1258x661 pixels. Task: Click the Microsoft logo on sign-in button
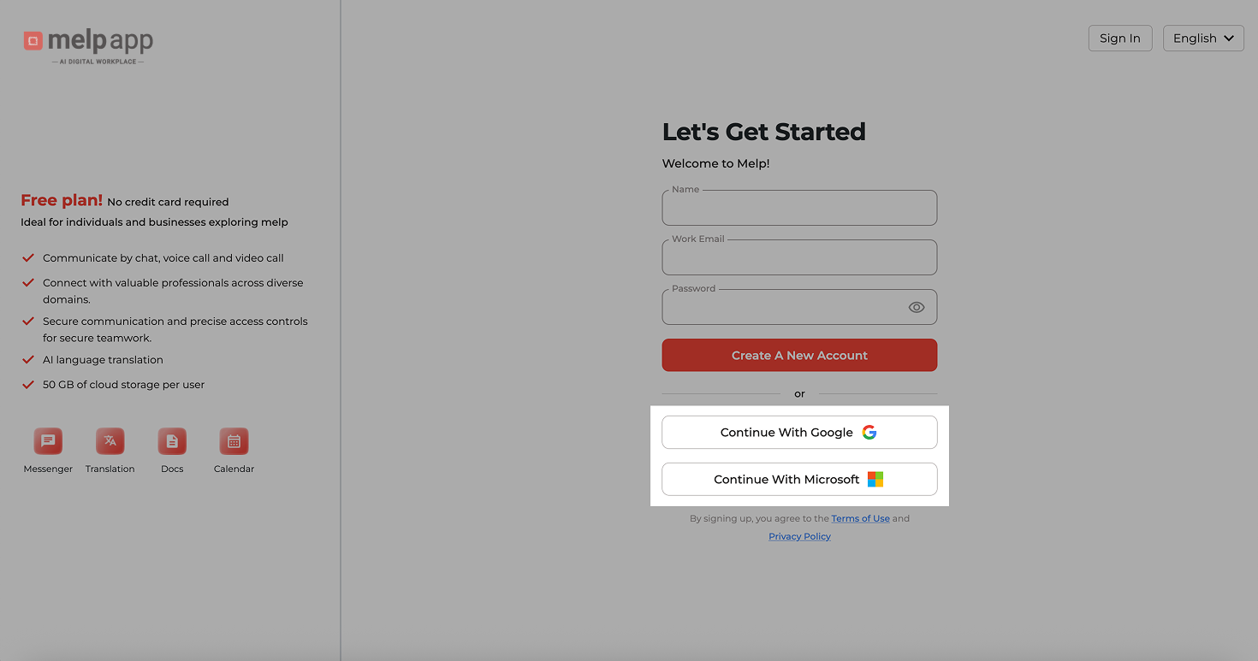click(x=875, y=479)
